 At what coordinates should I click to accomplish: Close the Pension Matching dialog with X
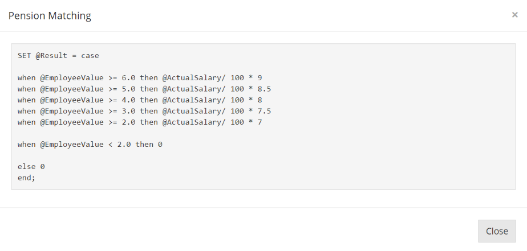[x=514, y=15]
